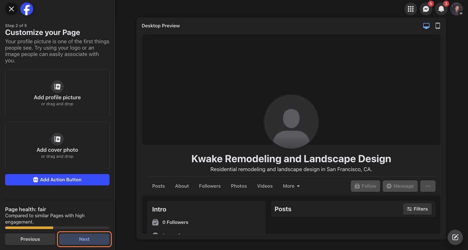Close the page creation wizard

pyautogui.click(x=11, y=9)
